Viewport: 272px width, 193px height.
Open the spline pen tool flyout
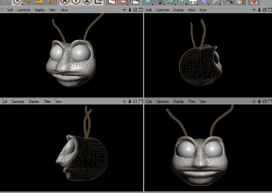coord(159,2)
